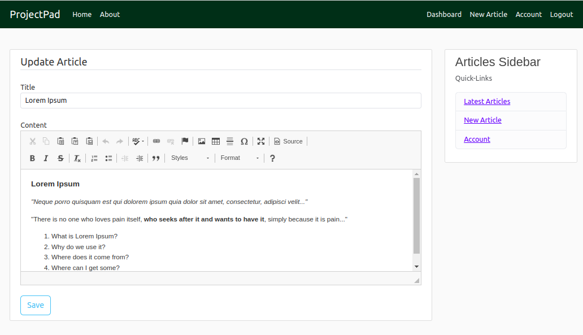Open the Styles dropdown
This screenshot has width=583, height=335.
190,158
